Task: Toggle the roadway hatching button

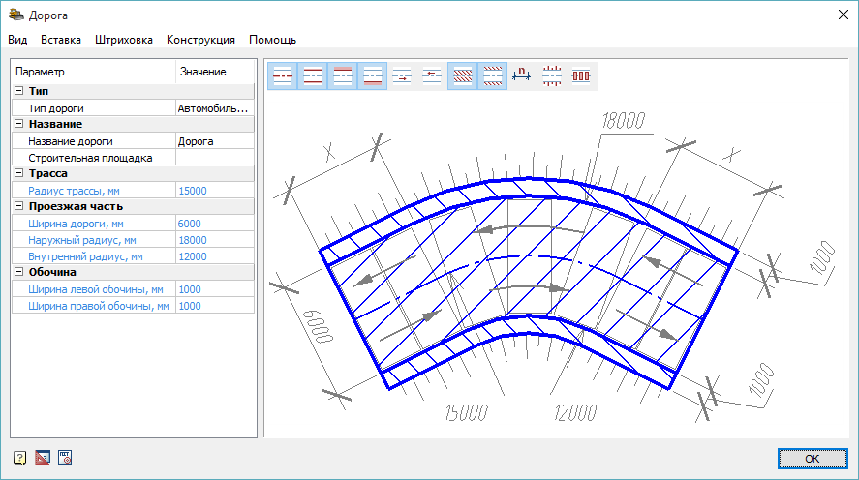Action: (x=462, y=76)
